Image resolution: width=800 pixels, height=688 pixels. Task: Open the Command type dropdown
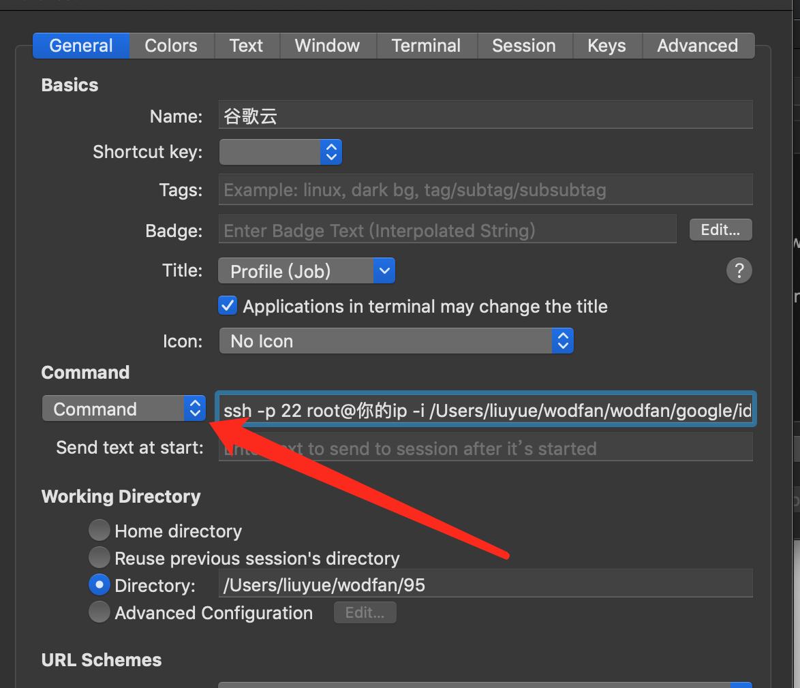coord(123,409)
